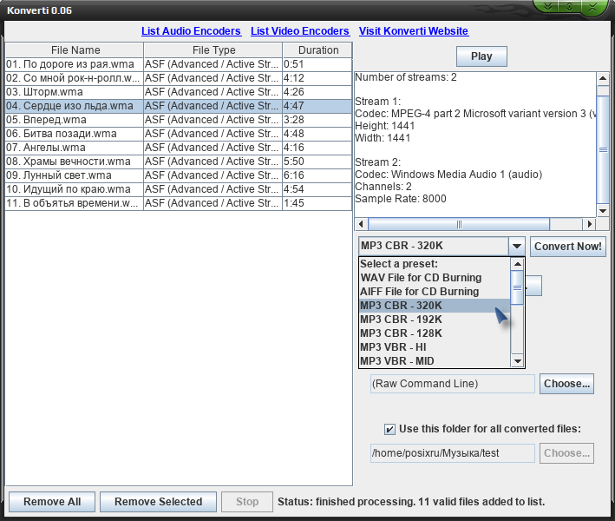Click duration cell 6:16

pyautogui.click(x=317, y=175)
